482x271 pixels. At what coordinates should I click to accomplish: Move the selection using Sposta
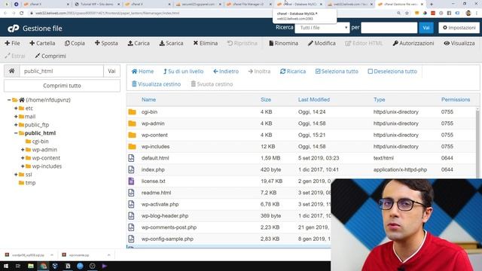106,44
